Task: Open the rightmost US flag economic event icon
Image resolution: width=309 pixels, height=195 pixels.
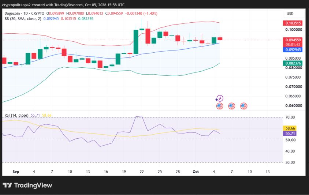Action: [x=244, y=106]
